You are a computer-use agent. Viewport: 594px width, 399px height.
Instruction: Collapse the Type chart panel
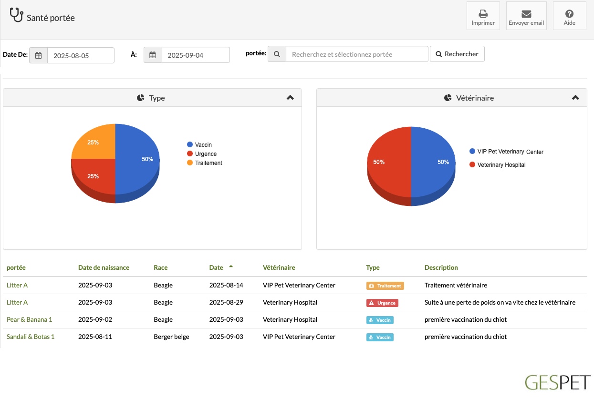290,97
